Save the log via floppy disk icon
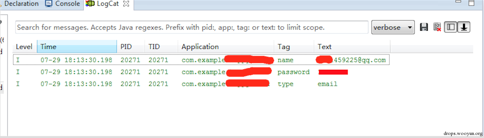This screenshot has height=138, width=484. [423, 27]
